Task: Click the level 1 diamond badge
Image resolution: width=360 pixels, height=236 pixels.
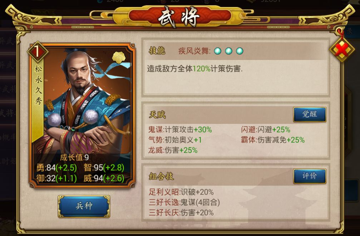Action: 38,52
